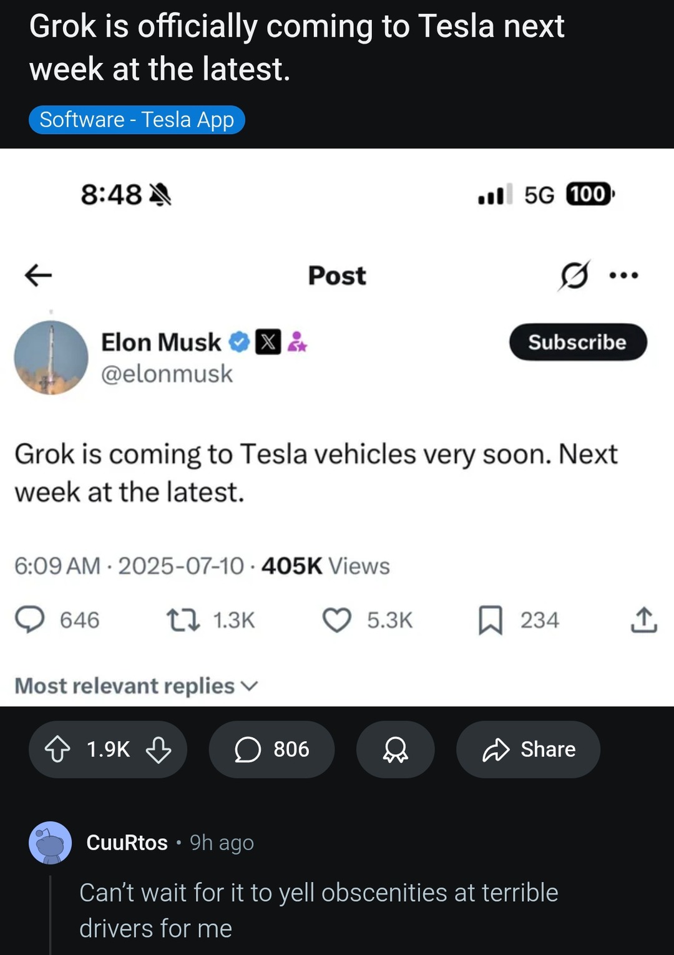Expand CuuRtos's comment thread
This screenshot has width=674, height=955.
click(52, 911)
